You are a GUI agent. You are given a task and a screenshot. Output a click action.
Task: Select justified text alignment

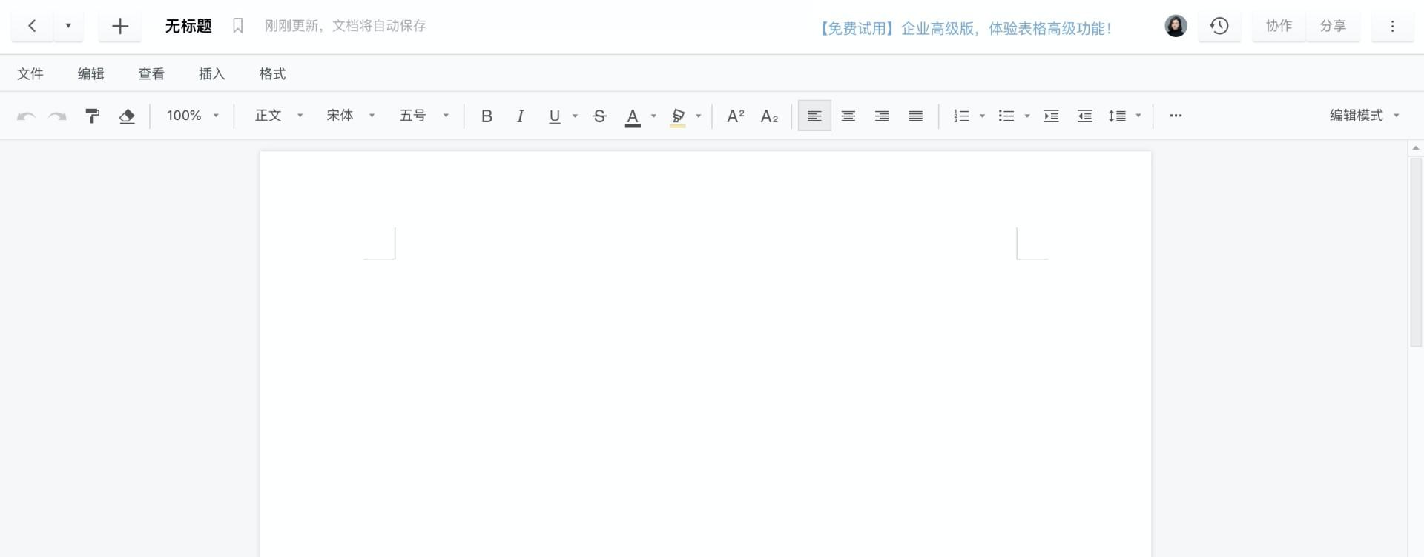(x=915, y=116)
